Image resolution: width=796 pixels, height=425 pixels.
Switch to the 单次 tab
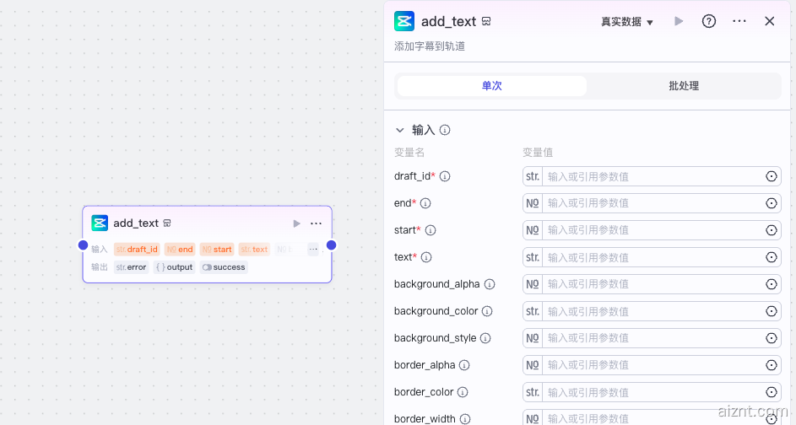click(x=492, y=86)
